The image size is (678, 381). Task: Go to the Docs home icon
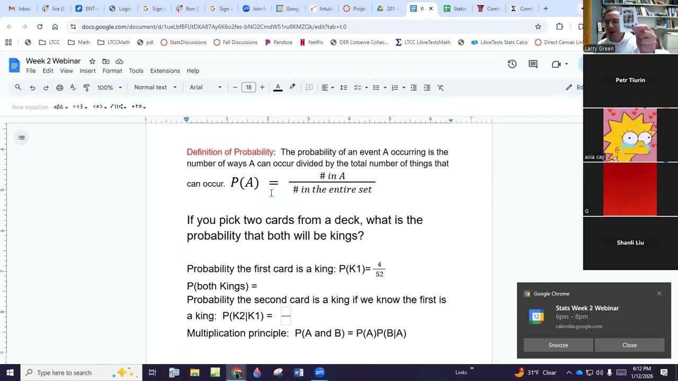(14, 65)
